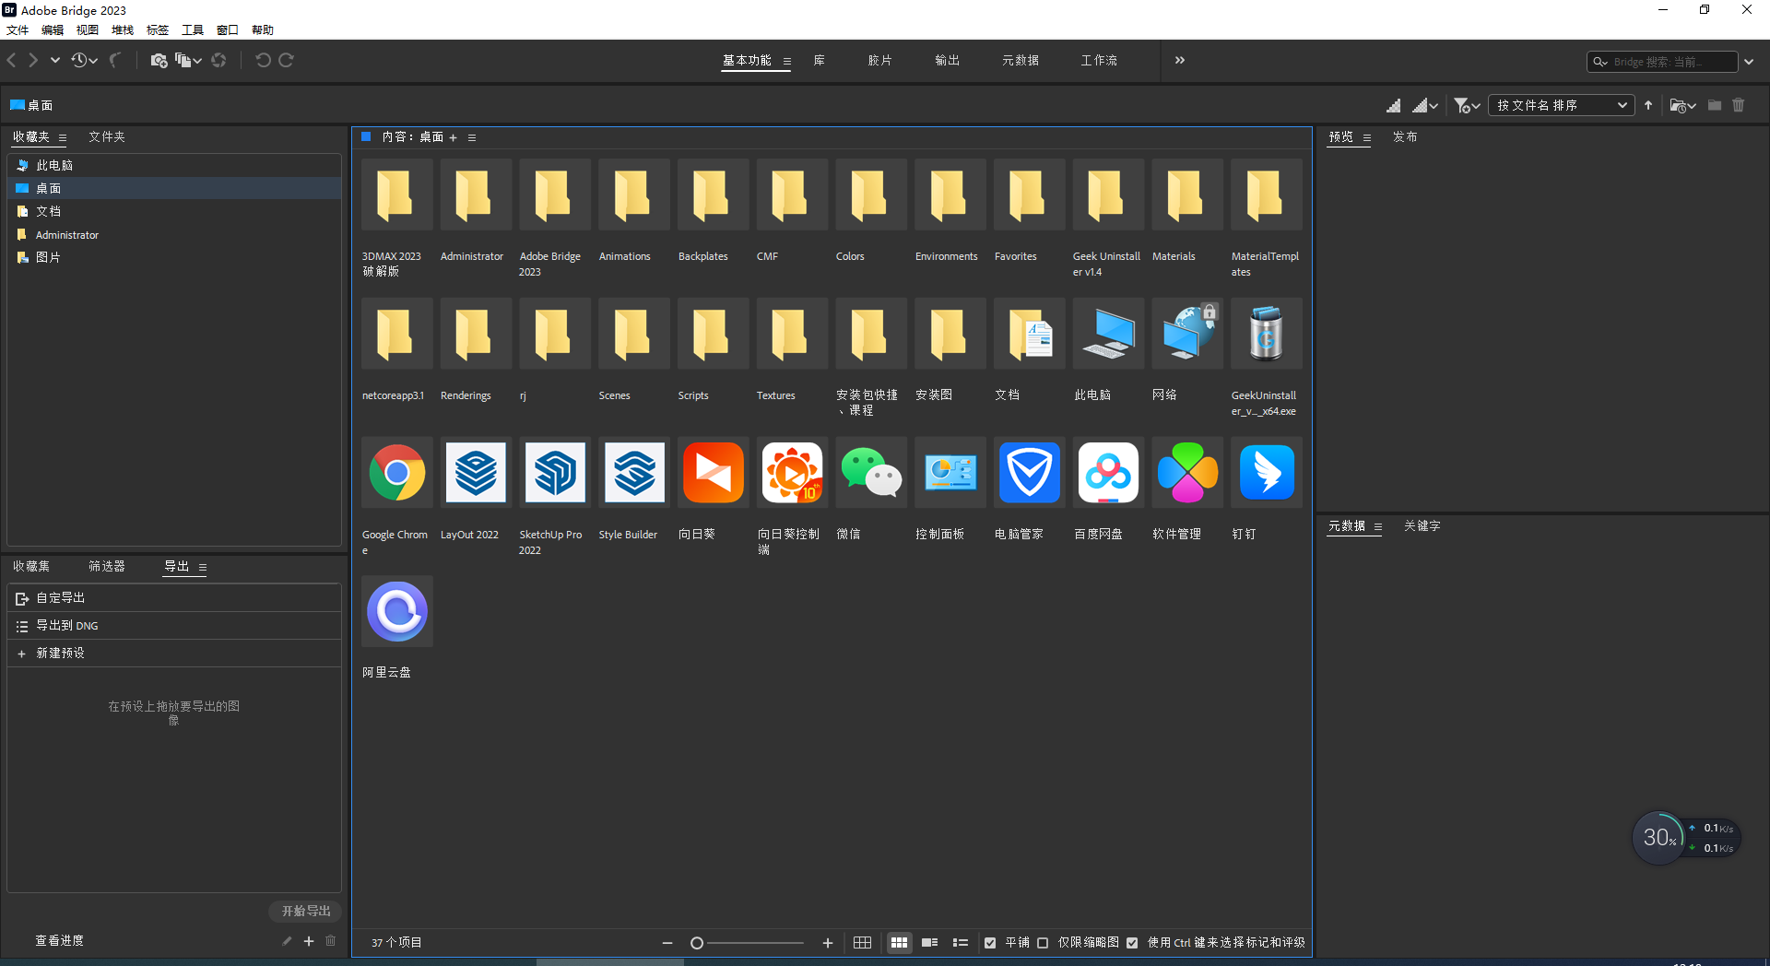Open the search scope dropdown arrow

(x=1750, y=62)
